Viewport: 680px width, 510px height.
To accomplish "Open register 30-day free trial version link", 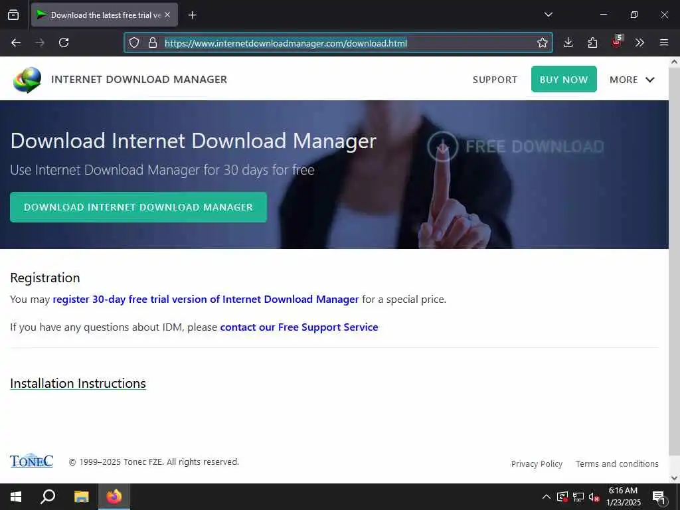I will click(x=206, y=299).
